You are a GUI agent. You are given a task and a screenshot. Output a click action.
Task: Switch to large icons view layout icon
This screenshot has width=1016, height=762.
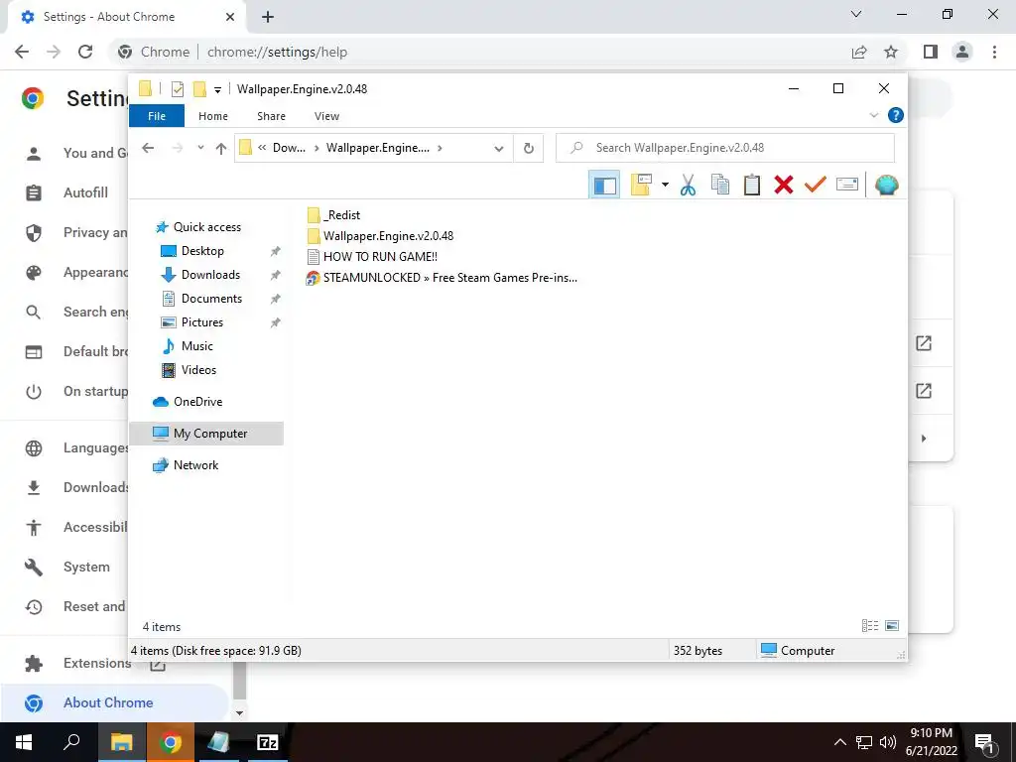(892, 626)
